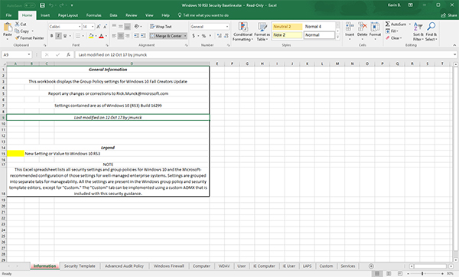This screenshot has width=459, height=277.
Task: Apply the Normal 4 cell style
Action: 319,27
